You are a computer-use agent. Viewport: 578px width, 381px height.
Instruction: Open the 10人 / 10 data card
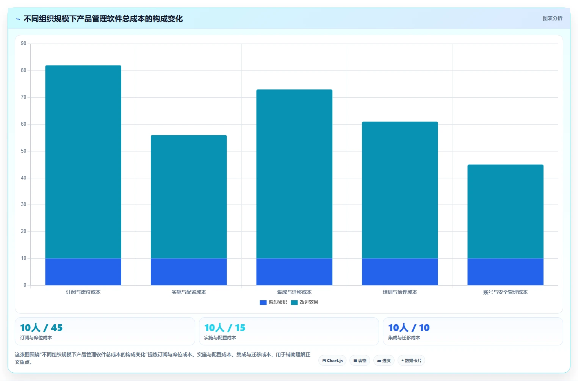pyautogui.click(x=473, y=331)
